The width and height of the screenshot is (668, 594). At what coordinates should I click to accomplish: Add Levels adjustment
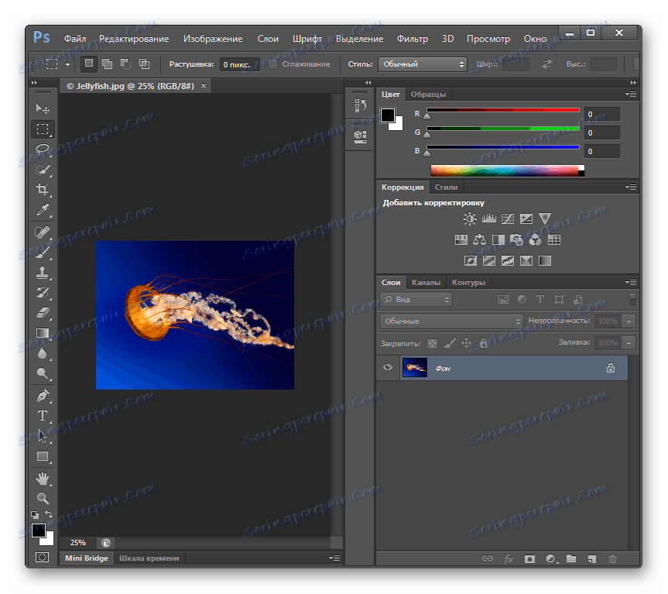point(488,219)
